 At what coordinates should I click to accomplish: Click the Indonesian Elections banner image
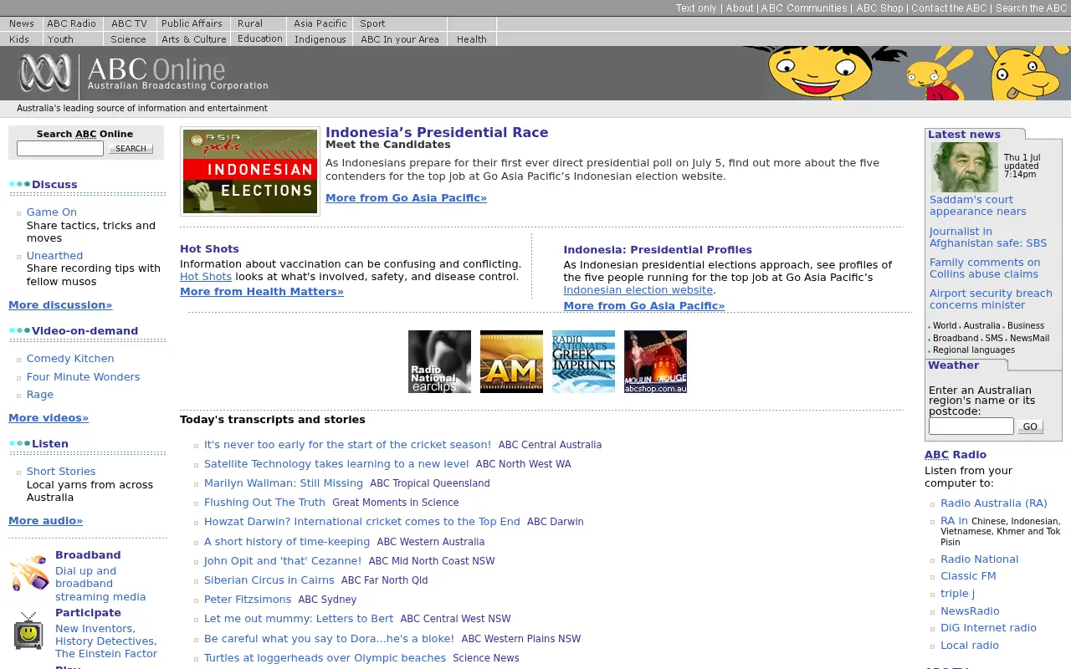coord(250,171)
